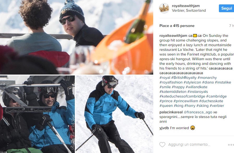The image size is (234, 153).
Task: Visit commenter palacinkareal's profile
Action: pyautogui.click(x=171, y=112)
